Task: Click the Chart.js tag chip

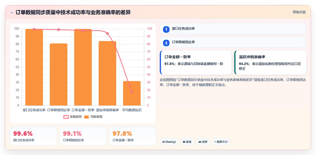Action: 169,142
